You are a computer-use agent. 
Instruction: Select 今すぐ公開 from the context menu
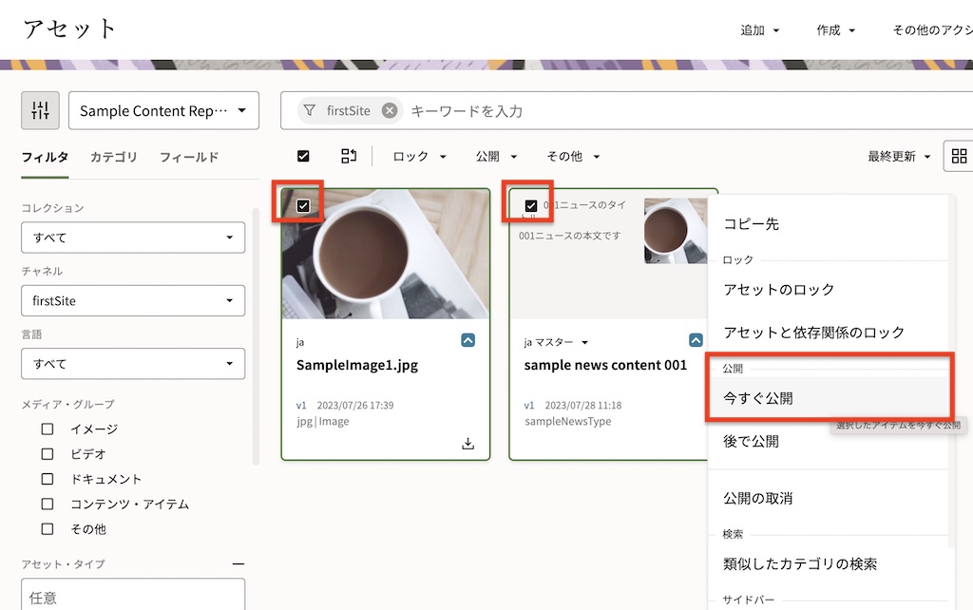pos(760,396)
